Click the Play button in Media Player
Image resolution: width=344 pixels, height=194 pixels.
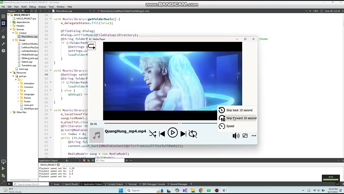point(173,133)
